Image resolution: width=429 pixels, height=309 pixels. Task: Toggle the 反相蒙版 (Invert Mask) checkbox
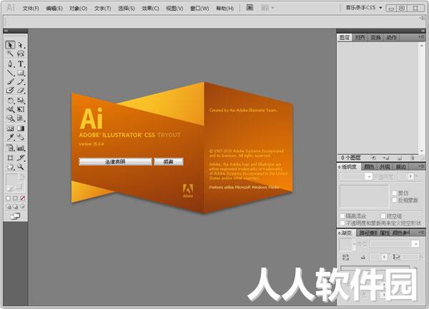(x=395, y=200)
